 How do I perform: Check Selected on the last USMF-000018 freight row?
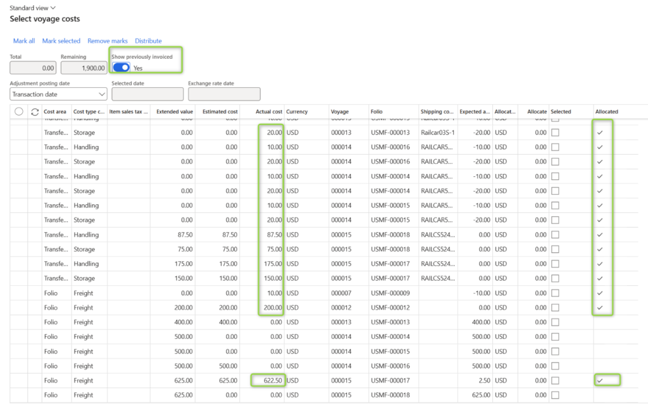(555, 395)
